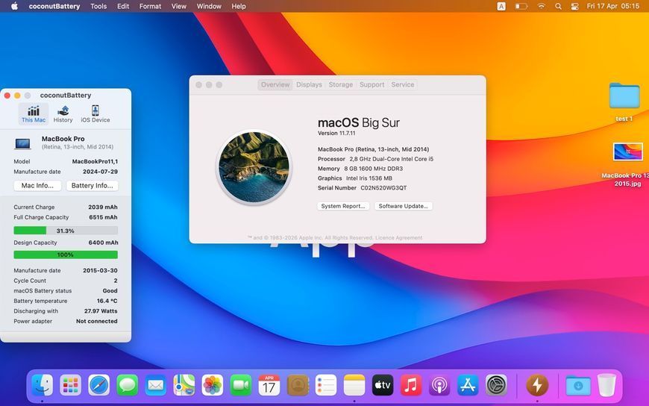Click the macOS Big Sur artwork image
Viewport: 649px width, 406px height.
click(254, 167)
